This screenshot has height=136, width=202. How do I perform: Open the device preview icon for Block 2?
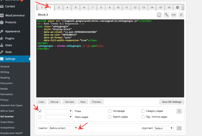159,15
